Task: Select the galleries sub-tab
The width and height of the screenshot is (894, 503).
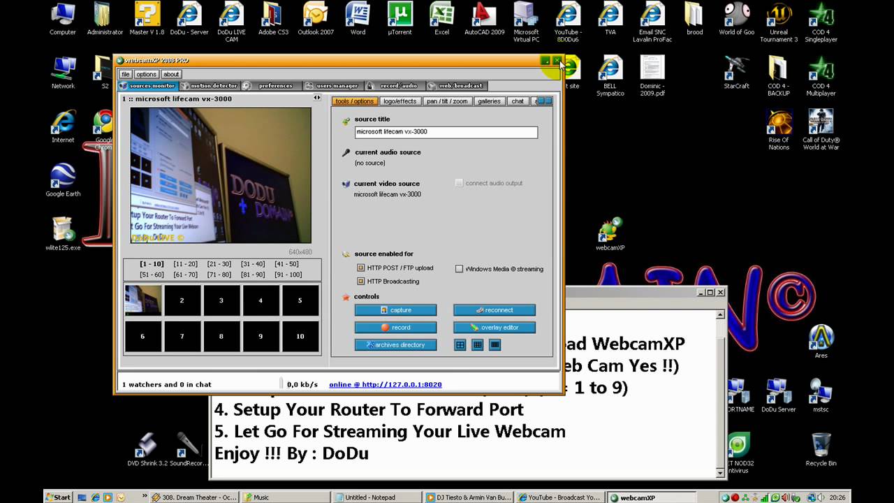Action: coord(489,101)
